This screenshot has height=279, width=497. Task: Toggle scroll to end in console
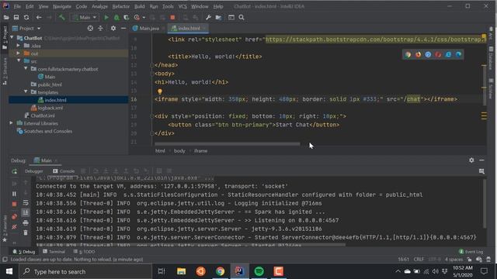[26, 212]
